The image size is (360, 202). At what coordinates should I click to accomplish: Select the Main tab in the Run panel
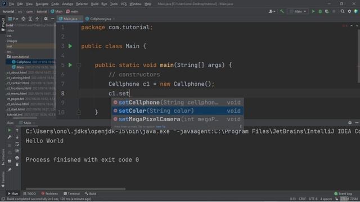(28, 123)
